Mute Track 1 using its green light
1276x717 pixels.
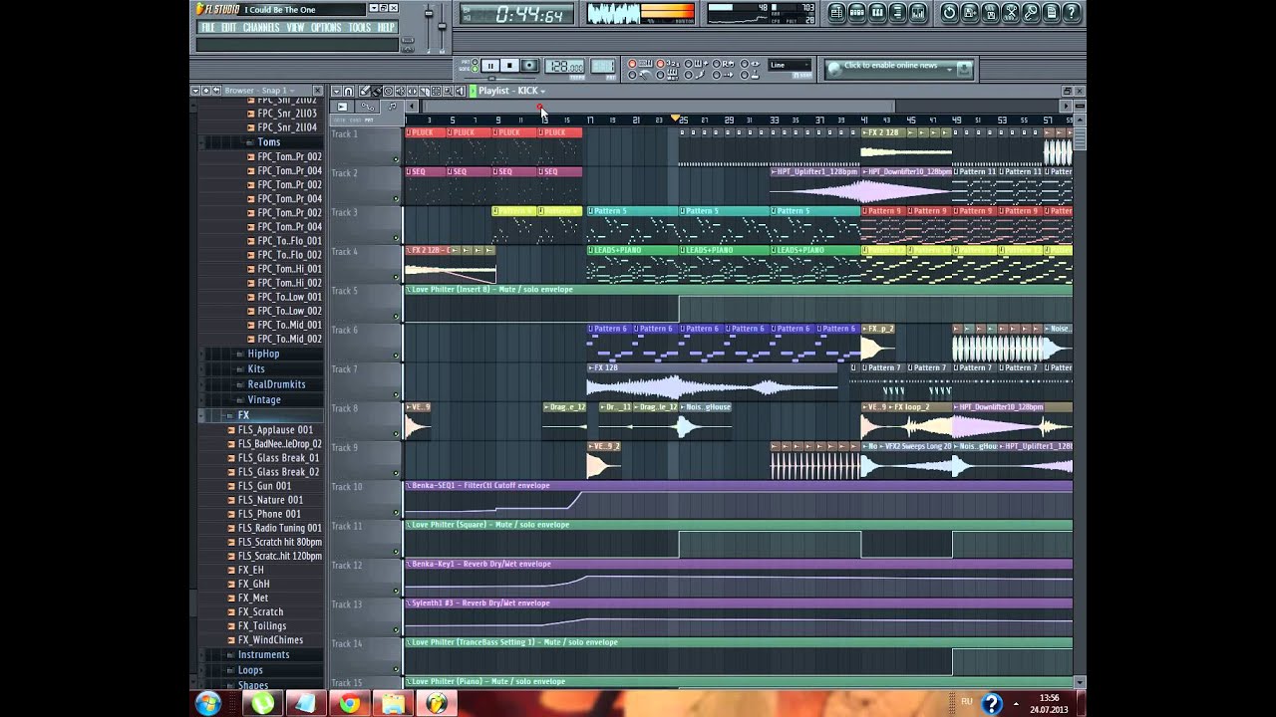[396, 159]
